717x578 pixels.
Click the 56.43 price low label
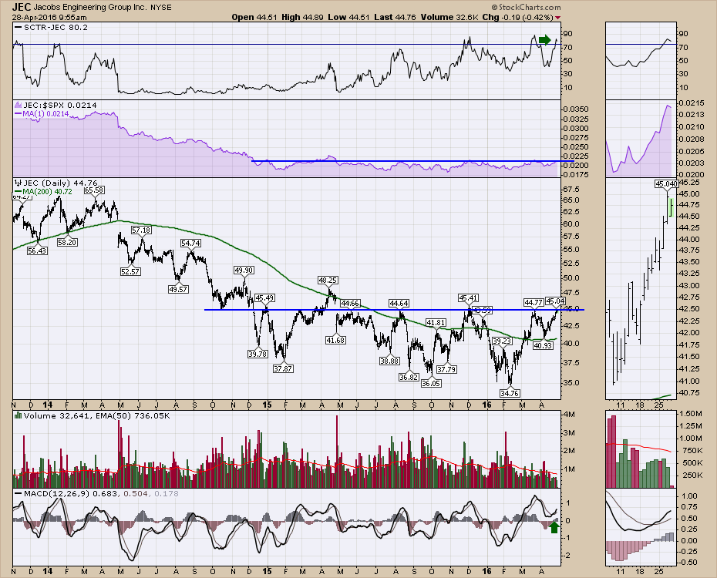tap(37, 250)
